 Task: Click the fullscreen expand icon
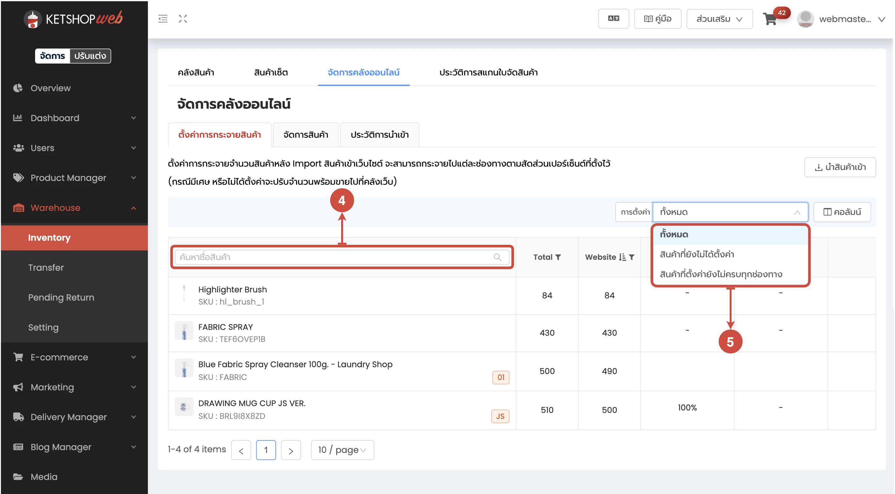[x=183, y=19]
